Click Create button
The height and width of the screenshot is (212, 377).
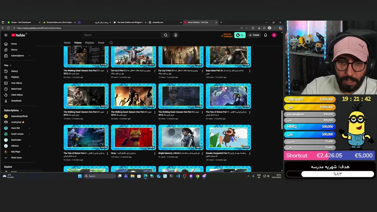click(x=254, y=35)
